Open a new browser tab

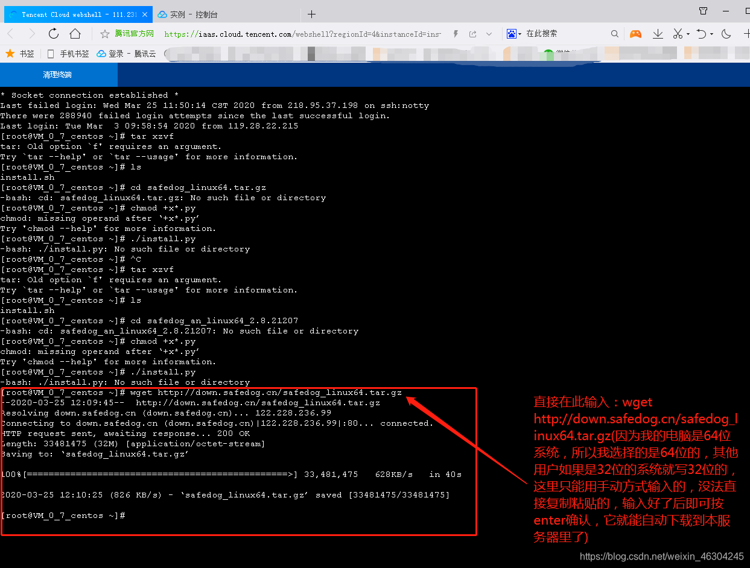(311, 14)
